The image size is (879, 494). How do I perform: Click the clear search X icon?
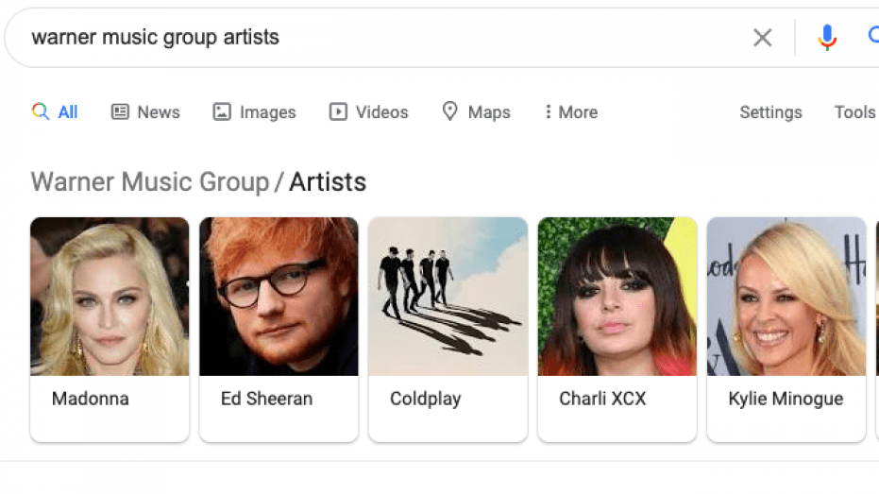(762, 38)
